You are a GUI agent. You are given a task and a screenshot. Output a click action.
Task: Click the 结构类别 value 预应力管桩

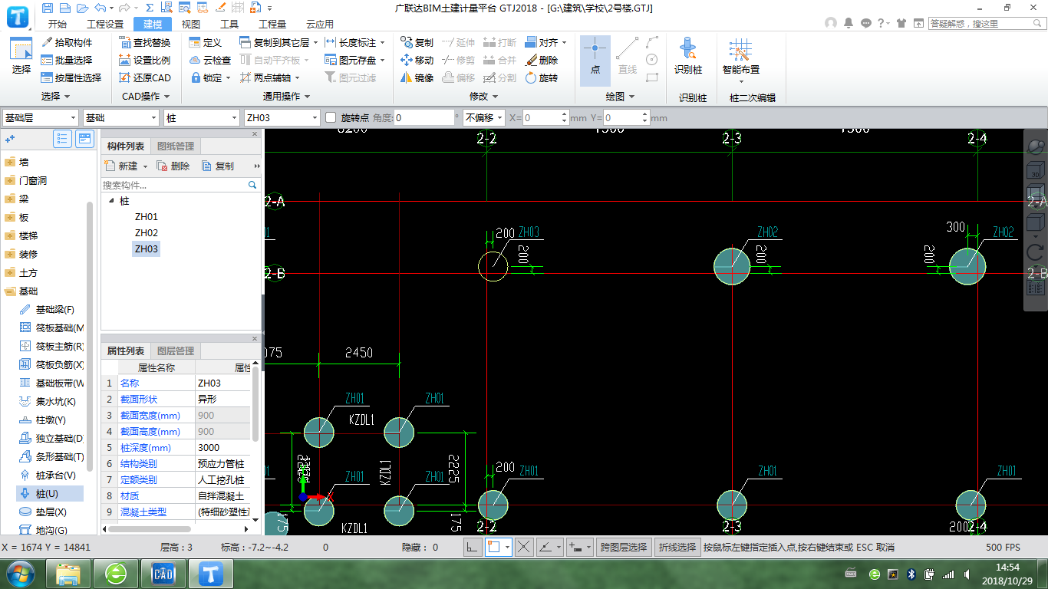[222, 463]
